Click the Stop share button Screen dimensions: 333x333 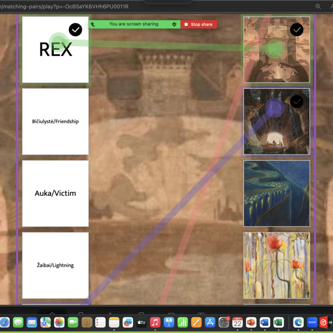(x=198, y=25)
